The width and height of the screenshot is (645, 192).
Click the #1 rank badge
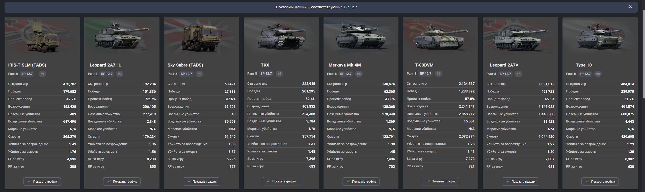(42, 74)
